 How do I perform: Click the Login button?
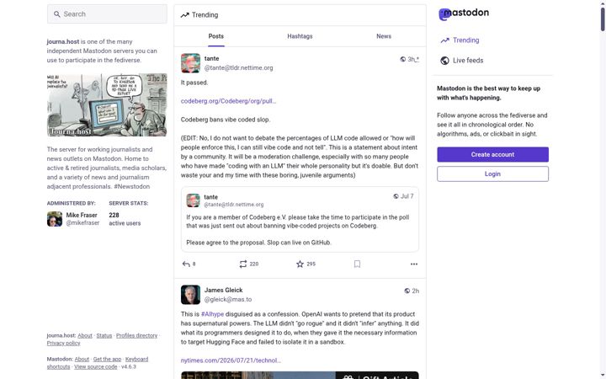492,174
